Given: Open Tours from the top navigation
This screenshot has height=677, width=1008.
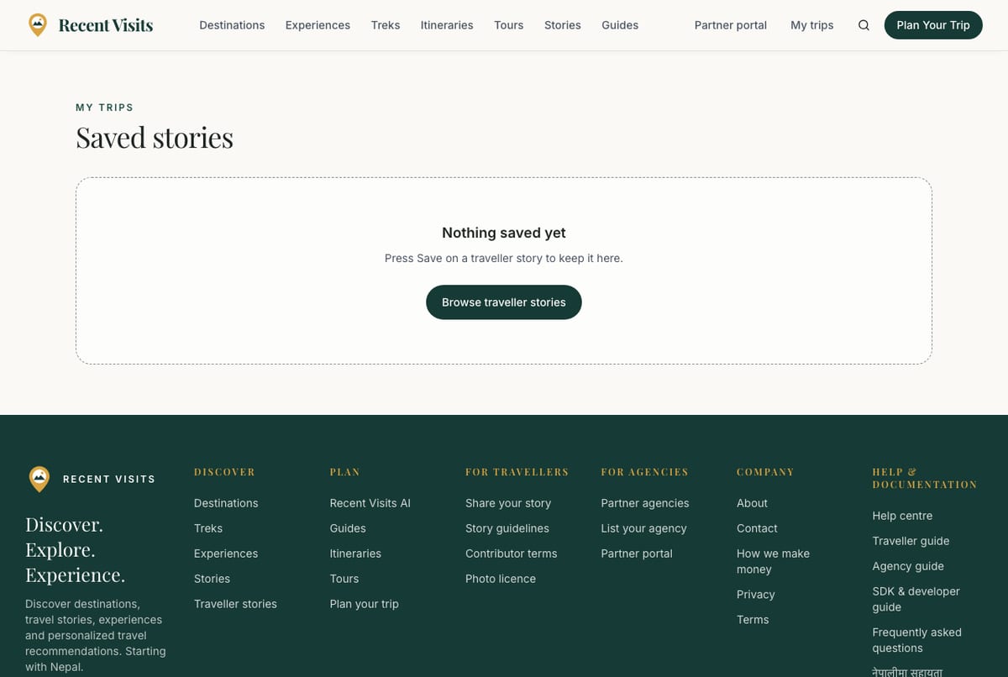Looking at the screenshot, I should coord(509,25).
